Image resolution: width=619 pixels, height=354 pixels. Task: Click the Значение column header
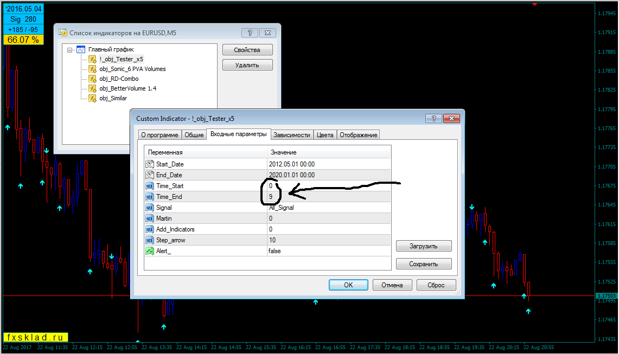[x=329, y=152]
